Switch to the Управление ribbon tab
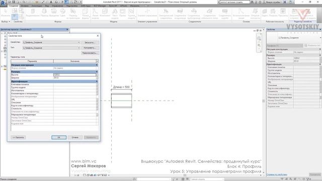This screenshot has width=322, height=181. pos(57,6)
